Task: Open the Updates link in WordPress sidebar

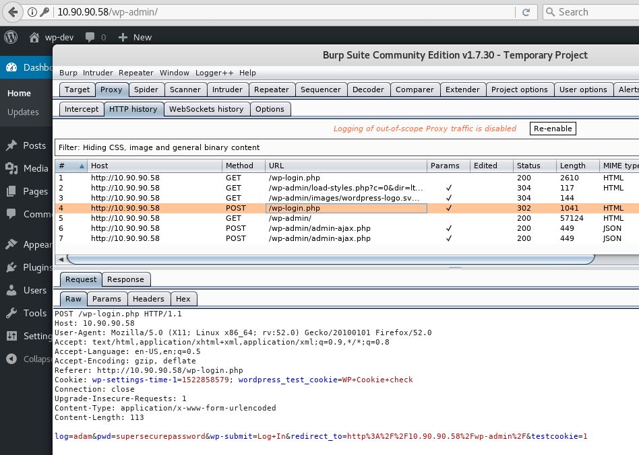Action: click(x=23, y=112)
